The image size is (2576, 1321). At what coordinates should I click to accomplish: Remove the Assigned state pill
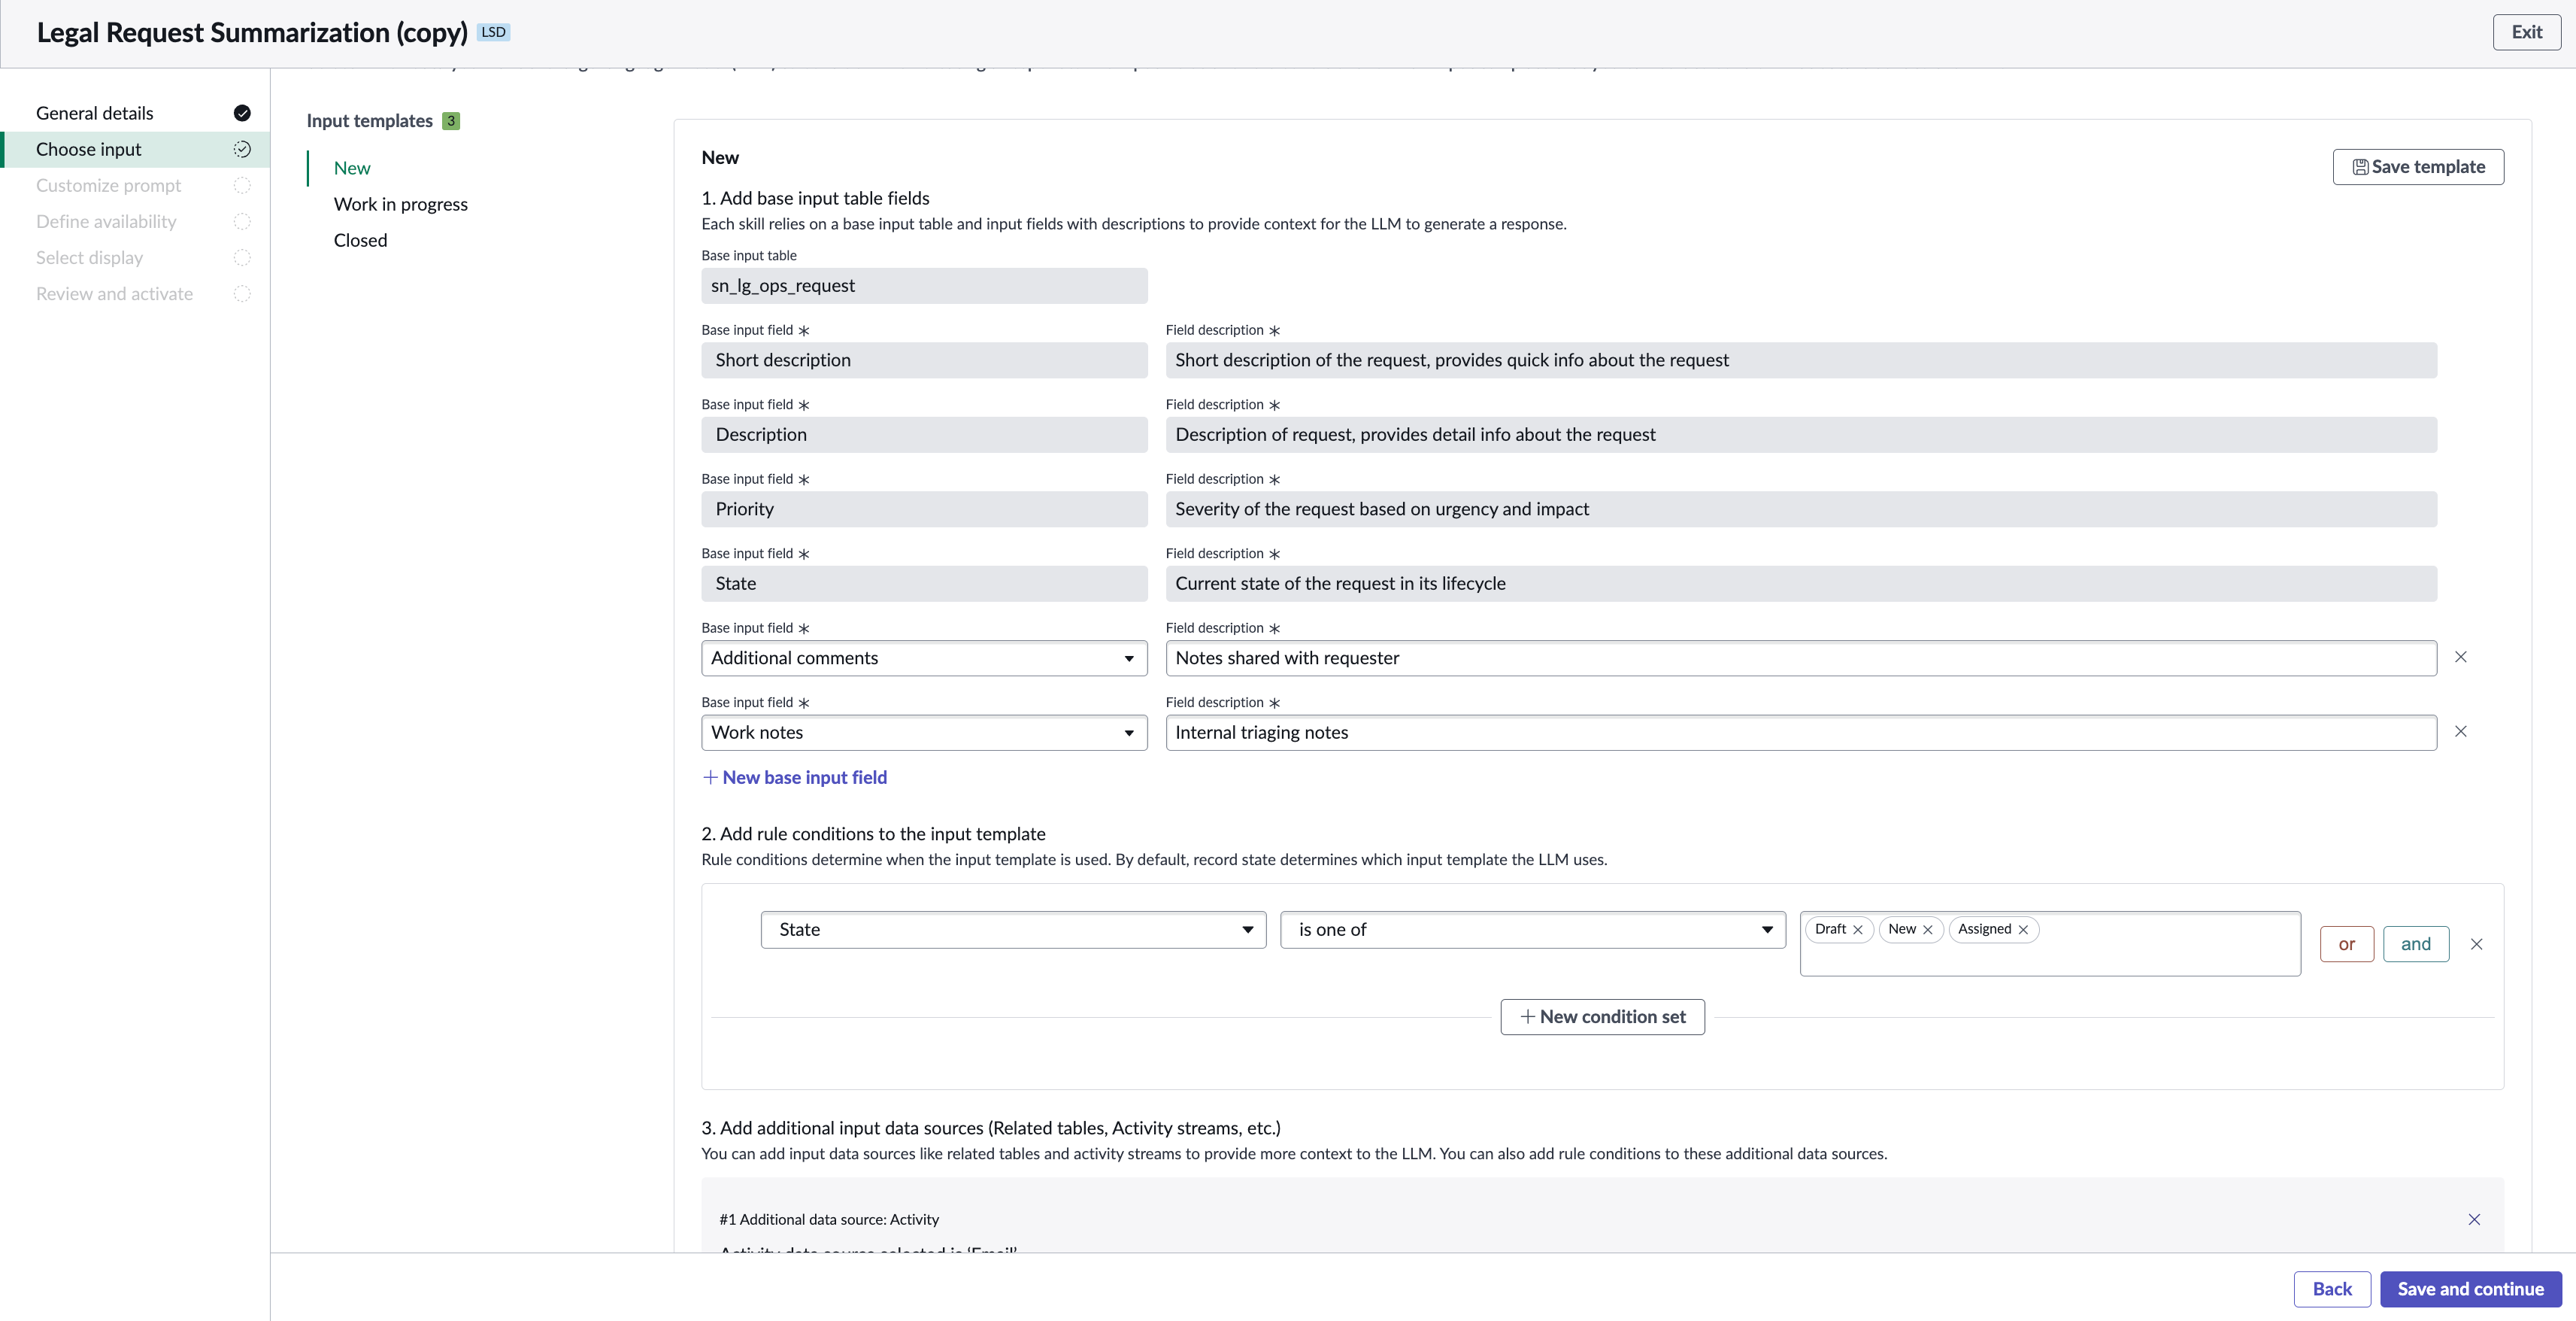(x=2023, y=930)
